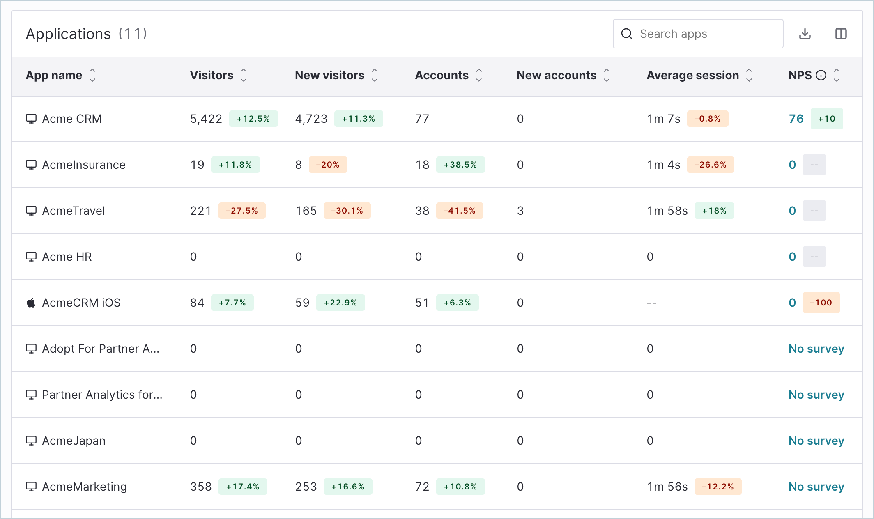This screenshot has height=519, width=874.
Task: Sort by App name column arrows
Action: click(x=92, y=75)
